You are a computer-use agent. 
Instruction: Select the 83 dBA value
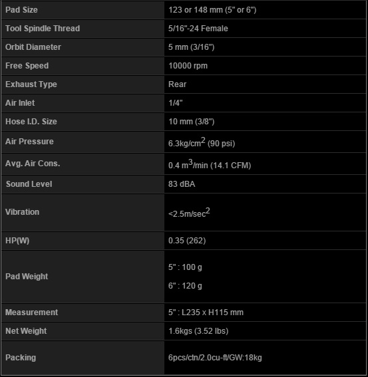click(182, 184)
